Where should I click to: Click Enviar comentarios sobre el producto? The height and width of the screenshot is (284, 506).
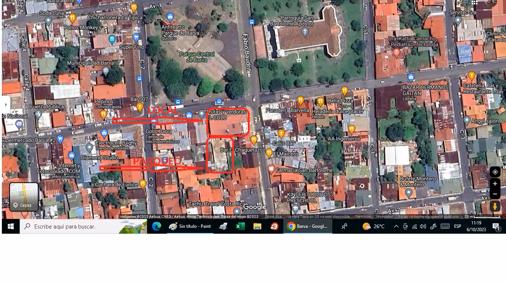pos(429,217)
